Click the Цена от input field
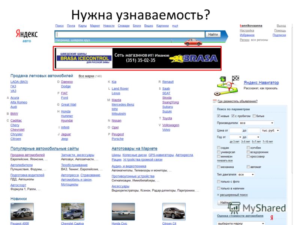 pyautogui.click(x=236, y=130)
